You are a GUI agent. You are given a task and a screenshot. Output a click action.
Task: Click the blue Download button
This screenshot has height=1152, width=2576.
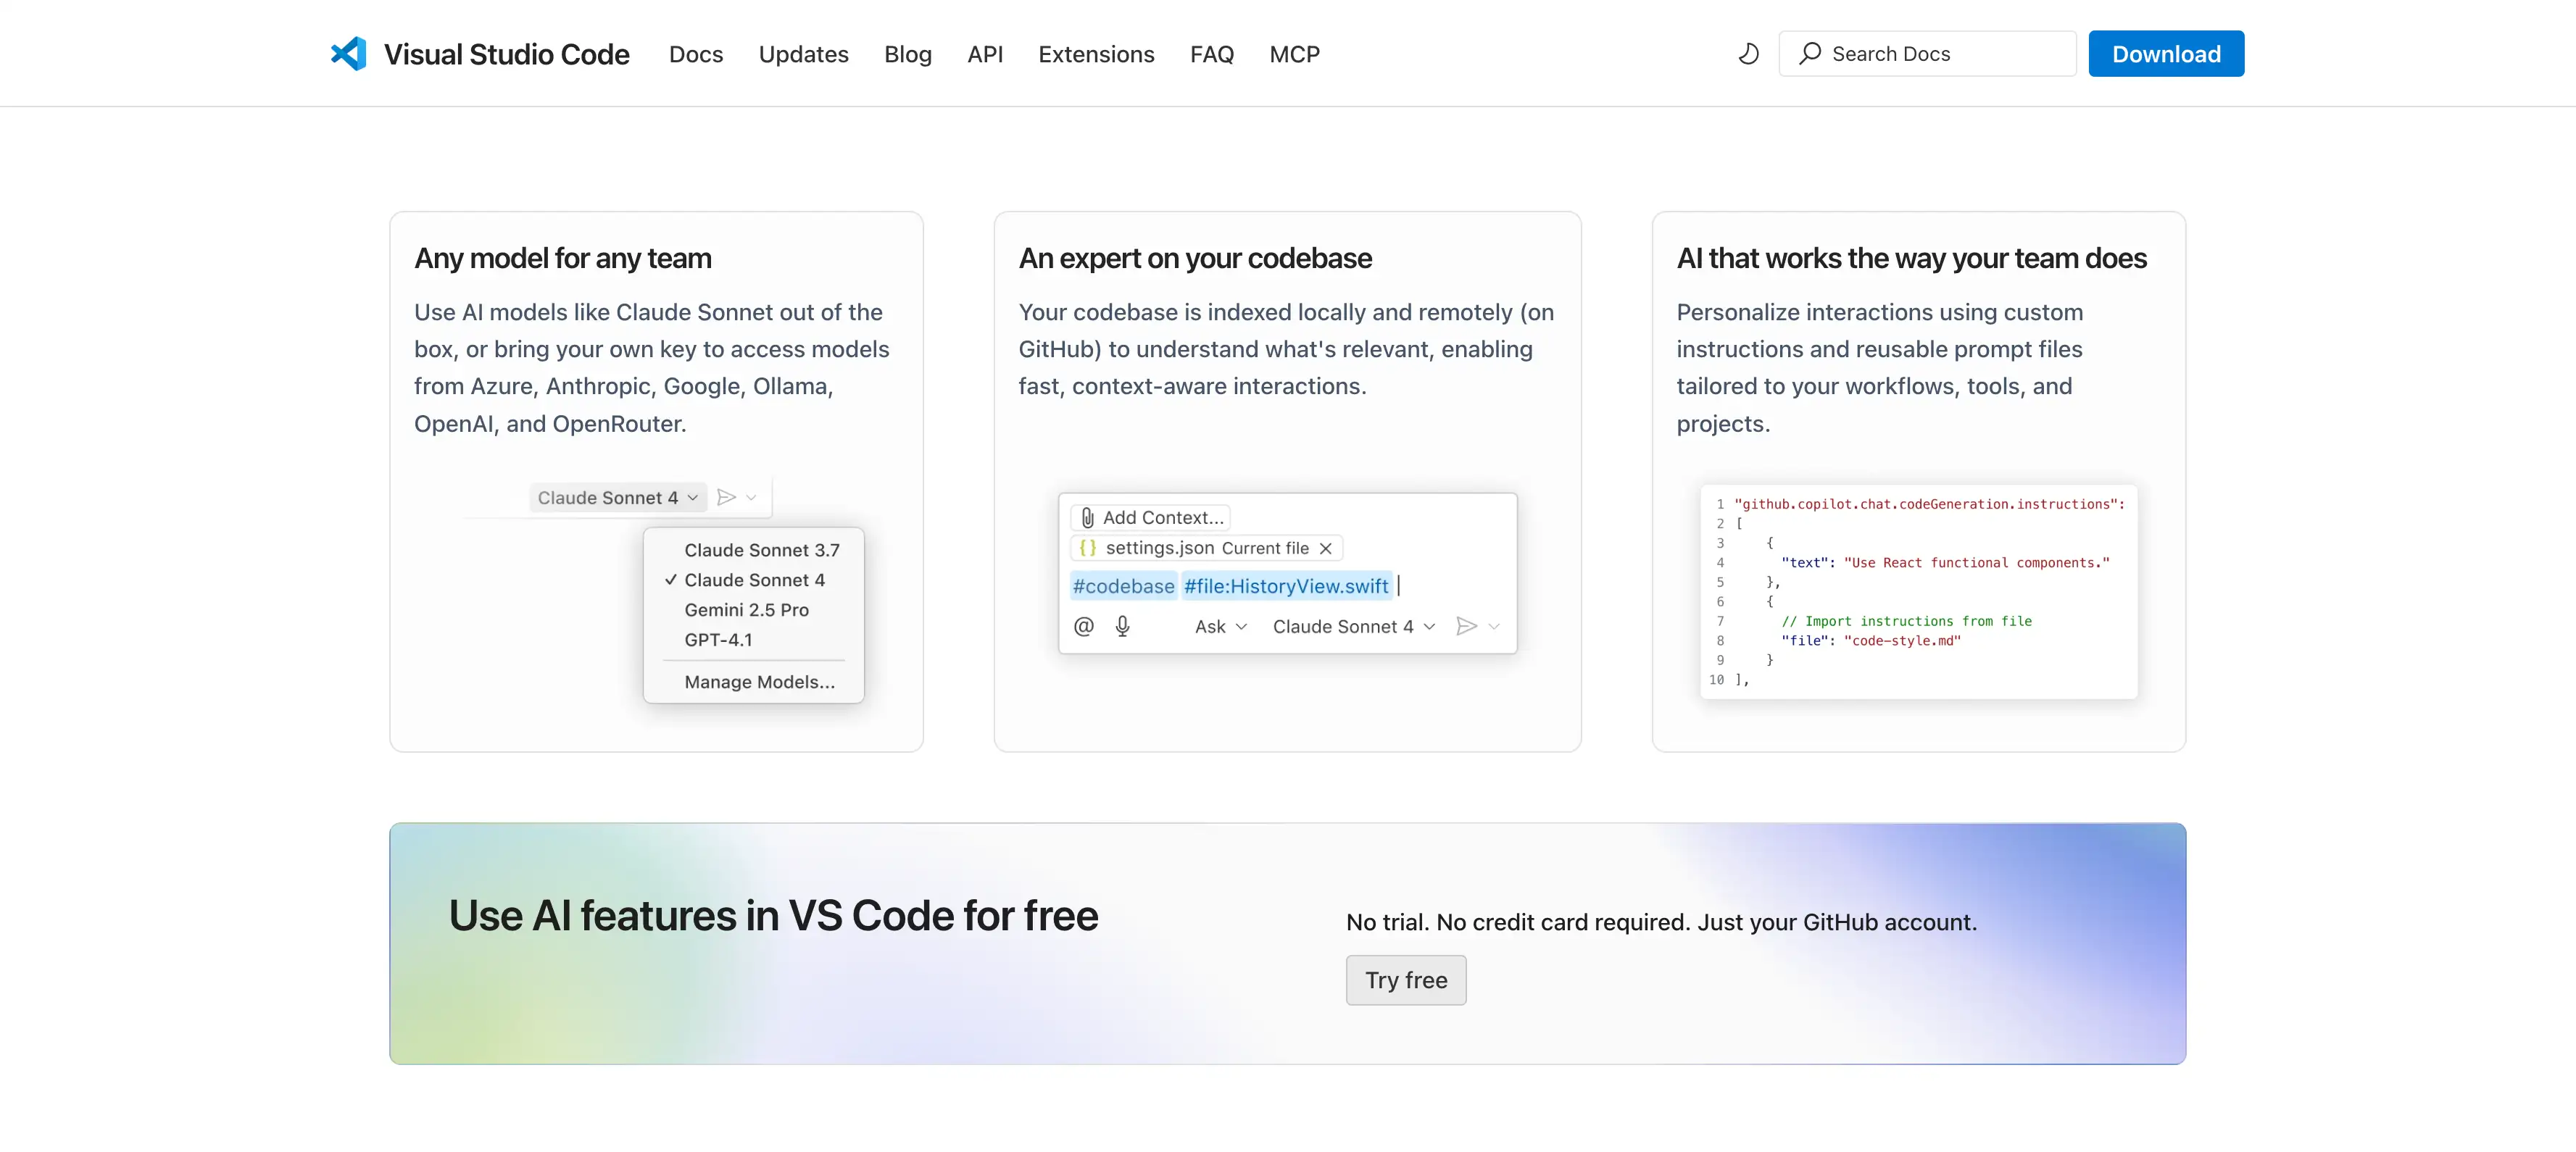(2165, 54)
